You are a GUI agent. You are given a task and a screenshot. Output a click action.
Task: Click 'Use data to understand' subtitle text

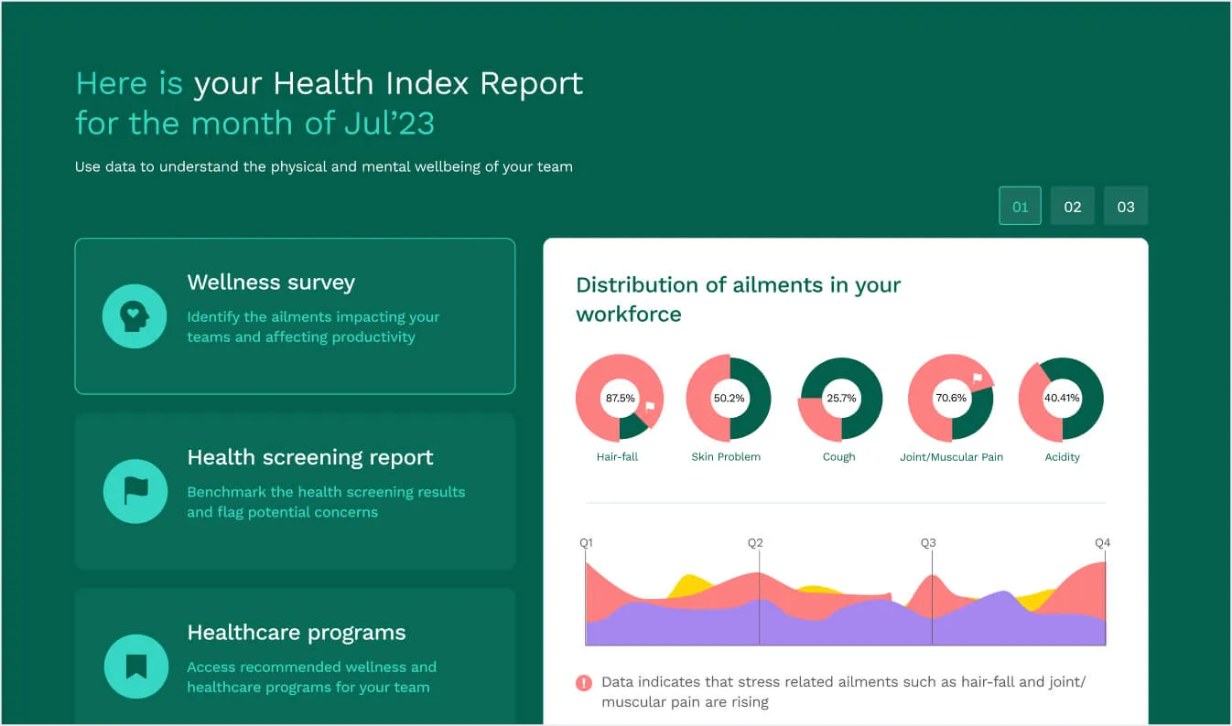pos(324,167)
